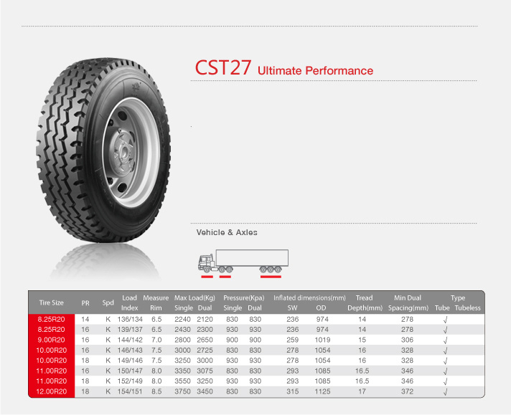
Task: Click the Vehicle & Axles heading
Action: click(x=227, y=232)
